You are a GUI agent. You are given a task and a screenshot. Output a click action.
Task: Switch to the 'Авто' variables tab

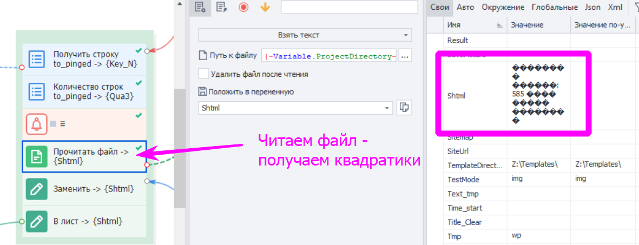[x=465, y=8]
